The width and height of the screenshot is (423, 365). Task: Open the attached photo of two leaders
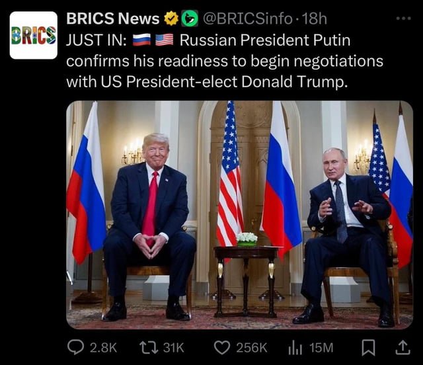[239, 215]
